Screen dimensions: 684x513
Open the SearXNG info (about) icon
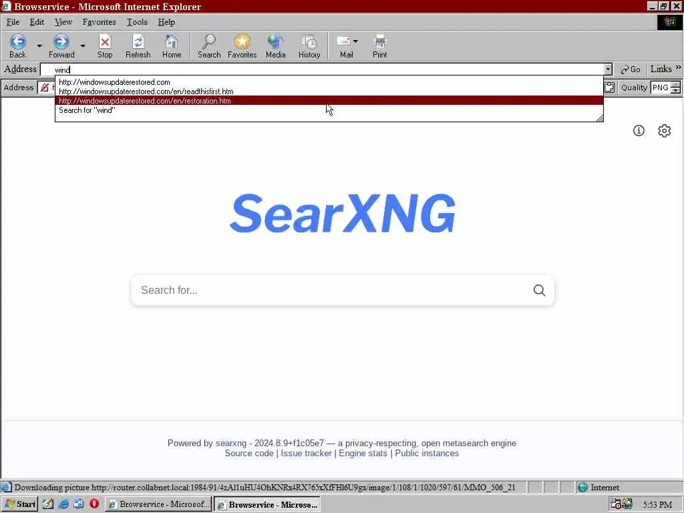(x=639, y=130)
